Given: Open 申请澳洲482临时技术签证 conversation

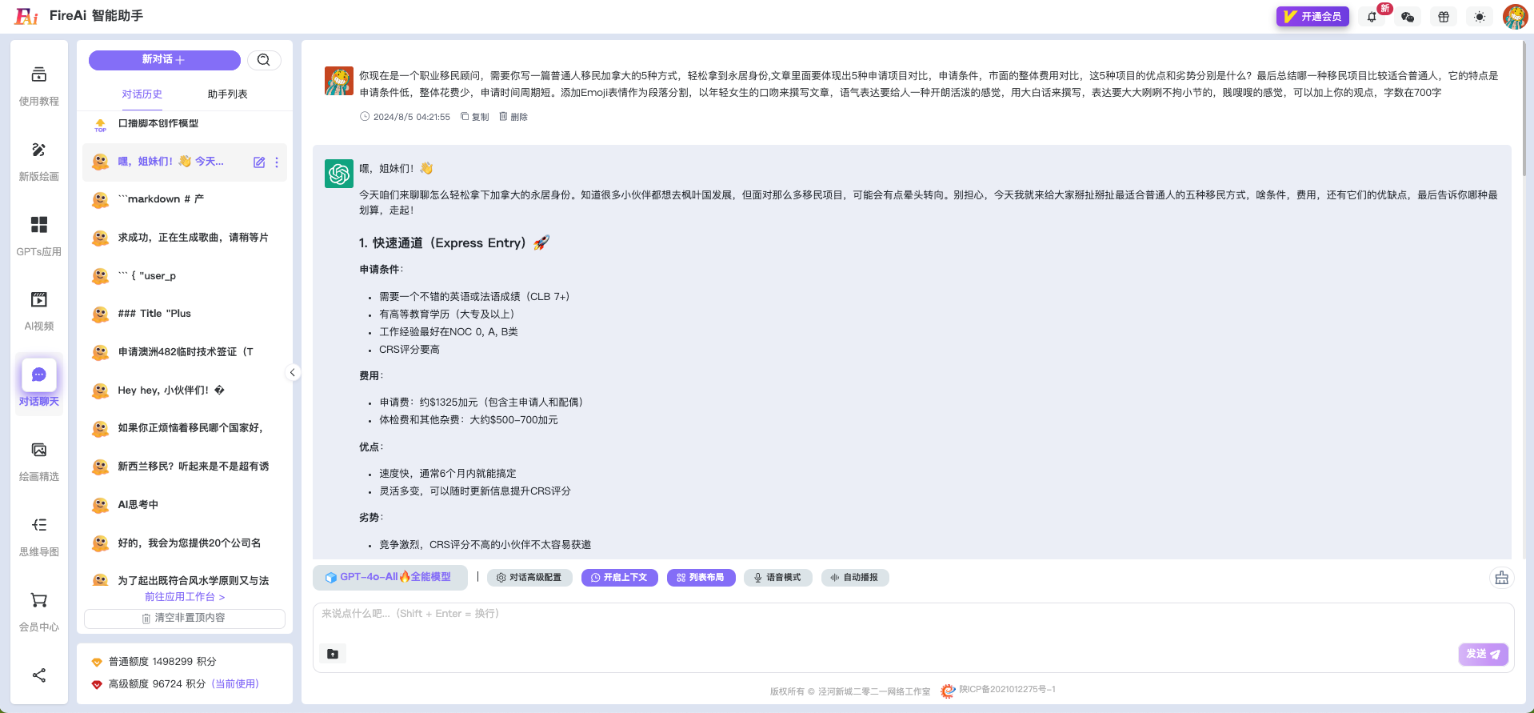Looking at the screenshot, I should [185, 352].
